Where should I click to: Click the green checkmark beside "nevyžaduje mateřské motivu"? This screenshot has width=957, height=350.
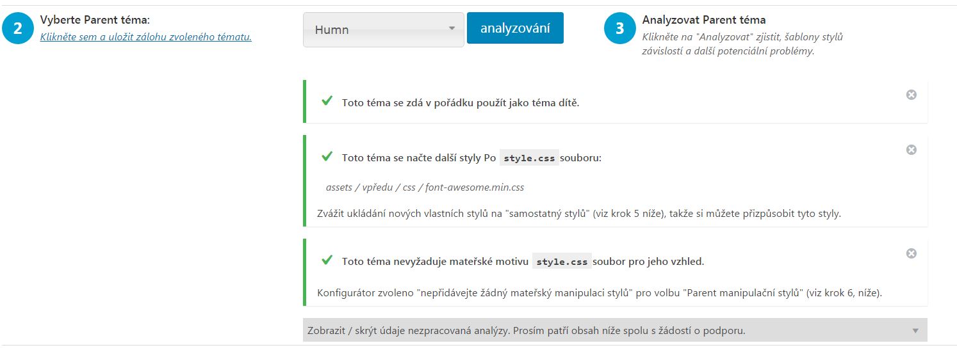(327, 260)
